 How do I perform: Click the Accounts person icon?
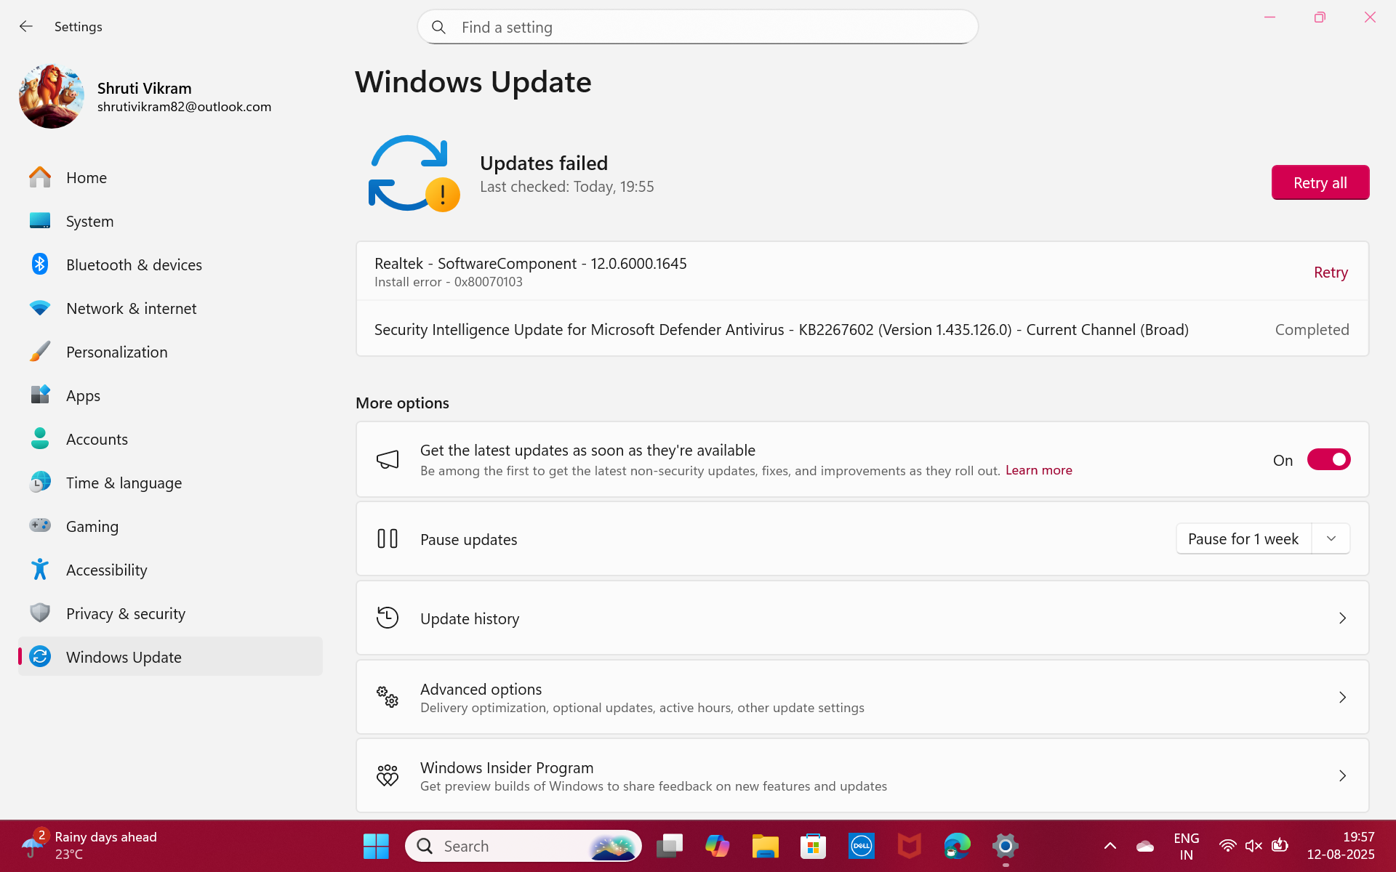click(x=40, y=438)
